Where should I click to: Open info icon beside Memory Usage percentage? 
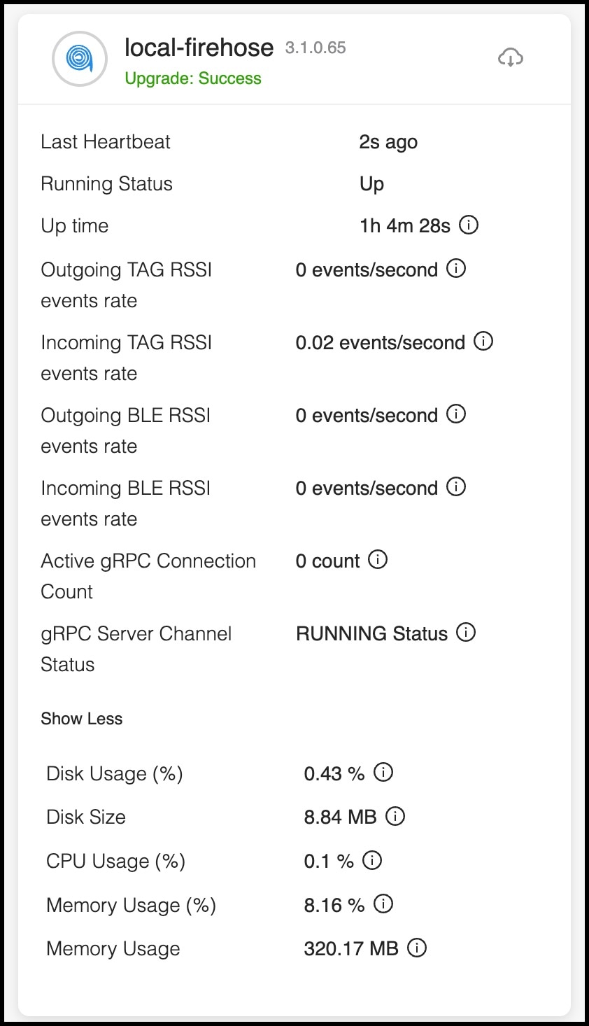click(383, 904)
